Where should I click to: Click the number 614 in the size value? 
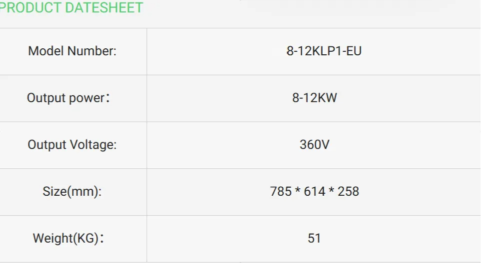point(315,191)
